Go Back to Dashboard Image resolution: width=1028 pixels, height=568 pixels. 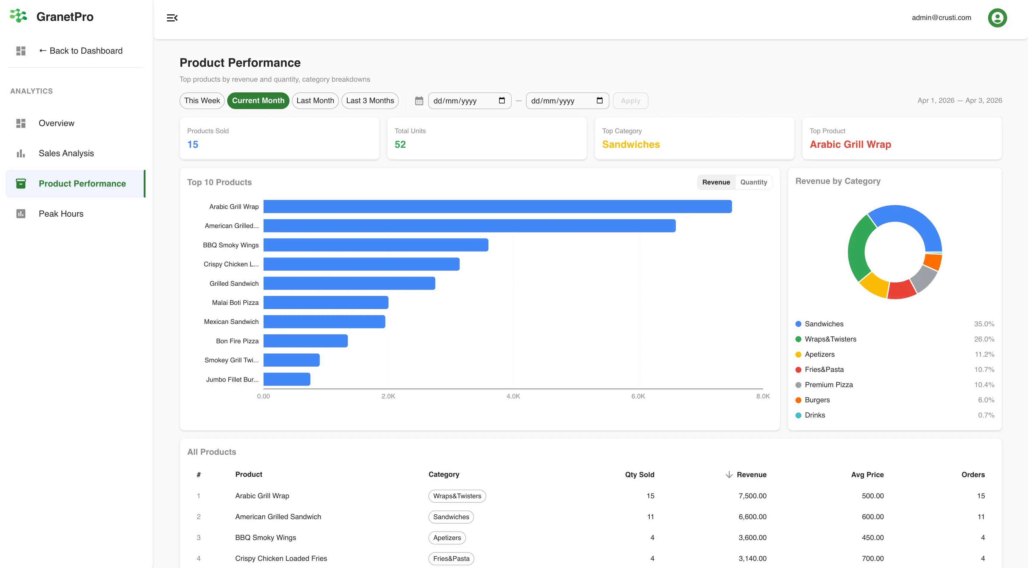click(x=80, y=51)
